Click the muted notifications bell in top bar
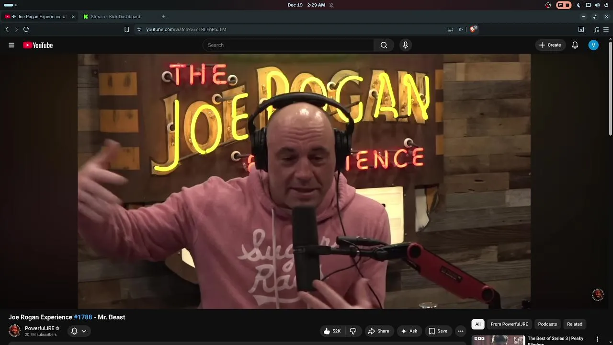This screenshot has width=613, height=345. click(331, 5)
